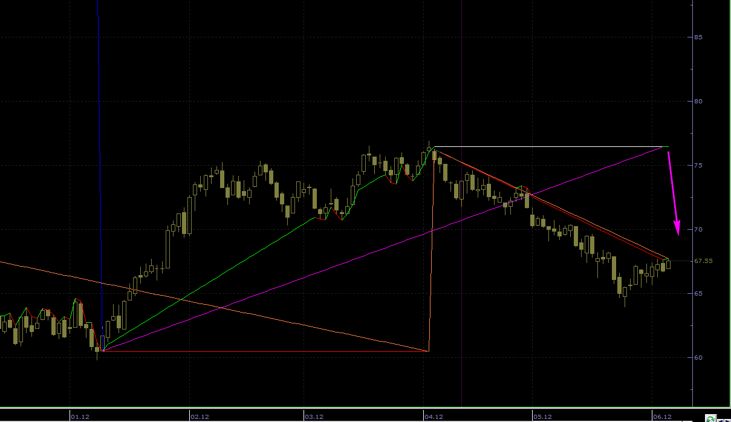Screen dimensions: 731x422
Task: Click the 04.12 date label on time axis
Action: coord(434,417)
